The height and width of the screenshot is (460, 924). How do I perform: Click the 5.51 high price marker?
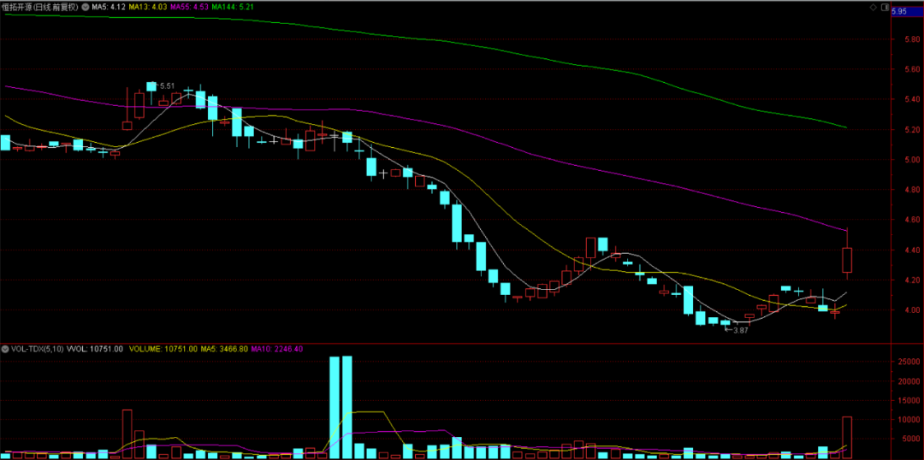click(168, 86)
